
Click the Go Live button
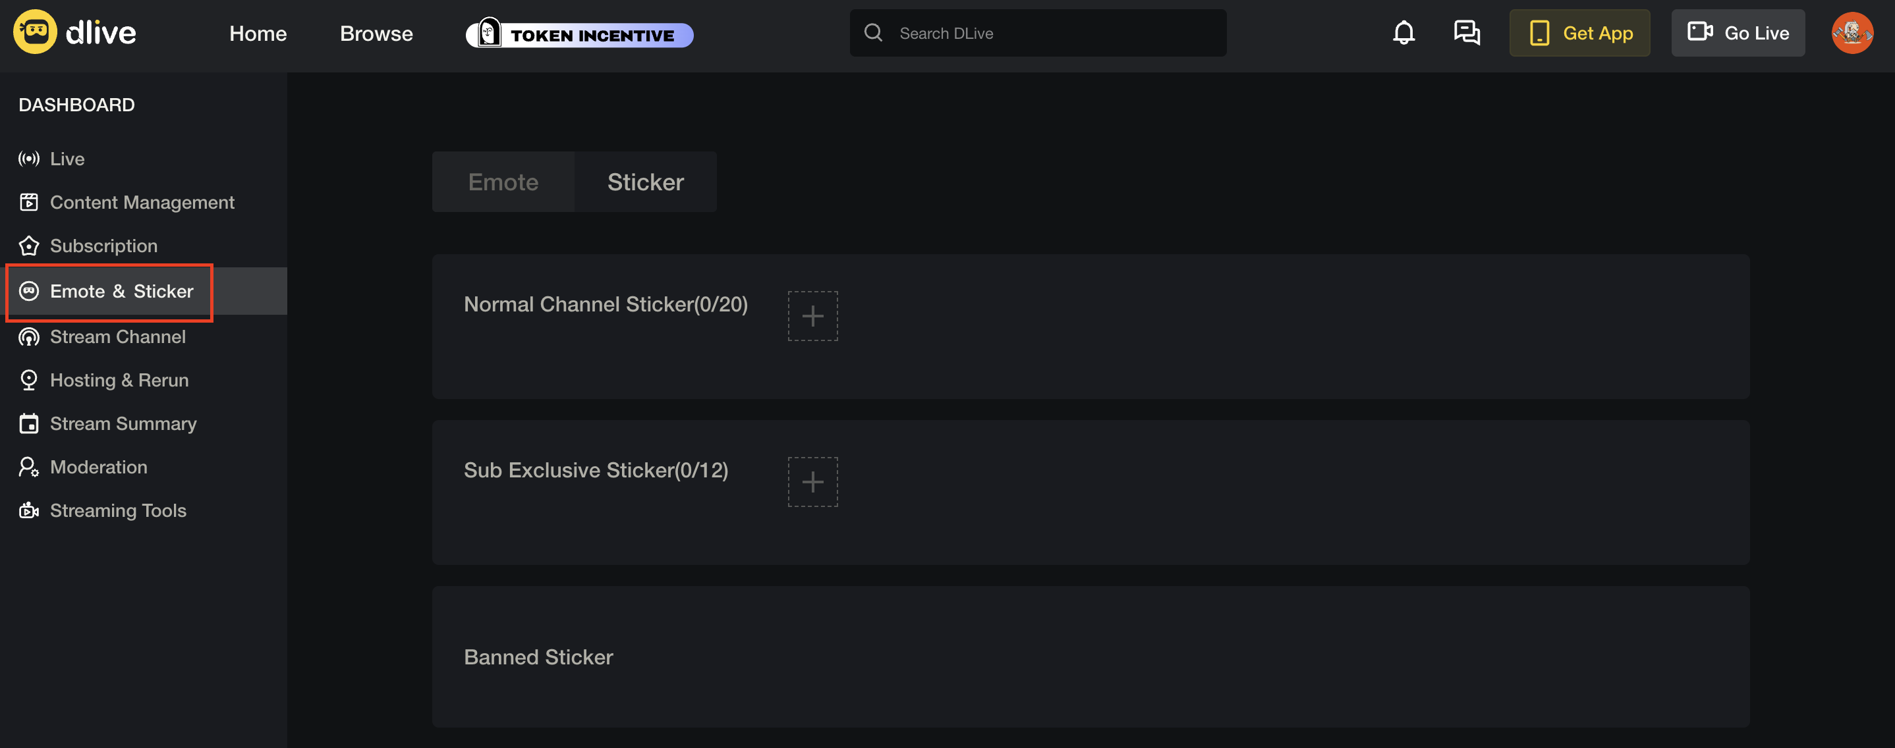(1738, 33)
